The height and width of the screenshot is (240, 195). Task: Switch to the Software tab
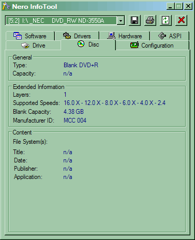(30, 36)
